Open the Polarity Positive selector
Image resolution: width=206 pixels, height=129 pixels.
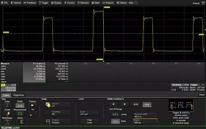[x=58, y=121]
